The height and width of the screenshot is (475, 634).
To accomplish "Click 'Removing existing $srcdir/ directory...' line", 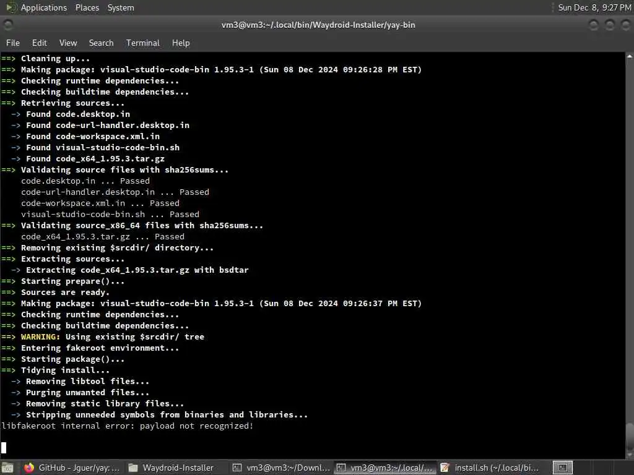I will tap(107, 248).
